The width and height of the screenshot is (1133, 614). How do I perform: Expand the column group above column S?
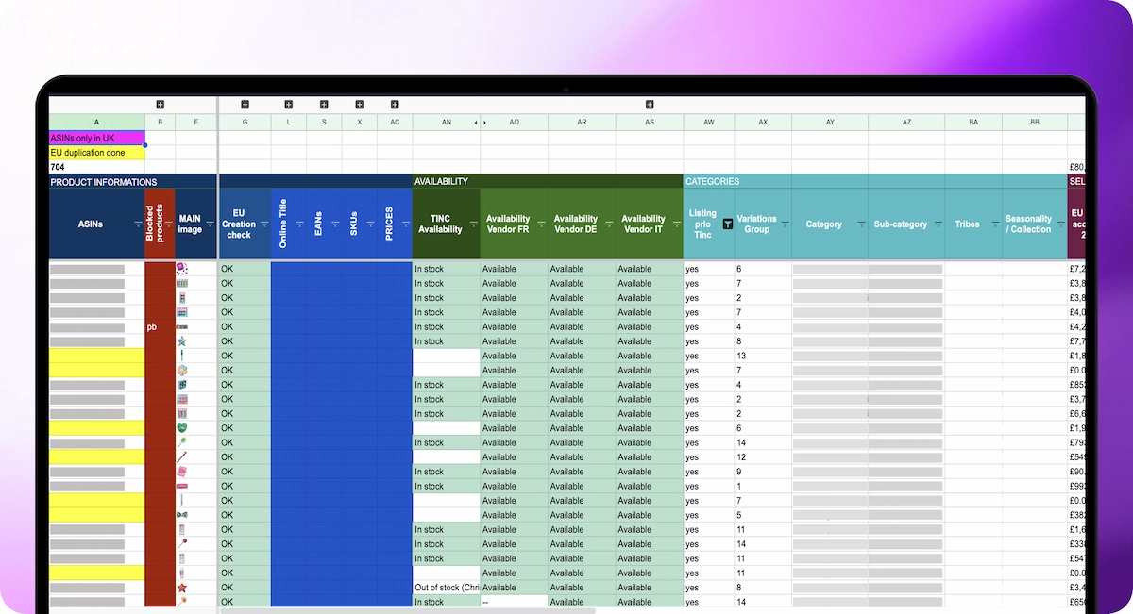coord(324,105)
